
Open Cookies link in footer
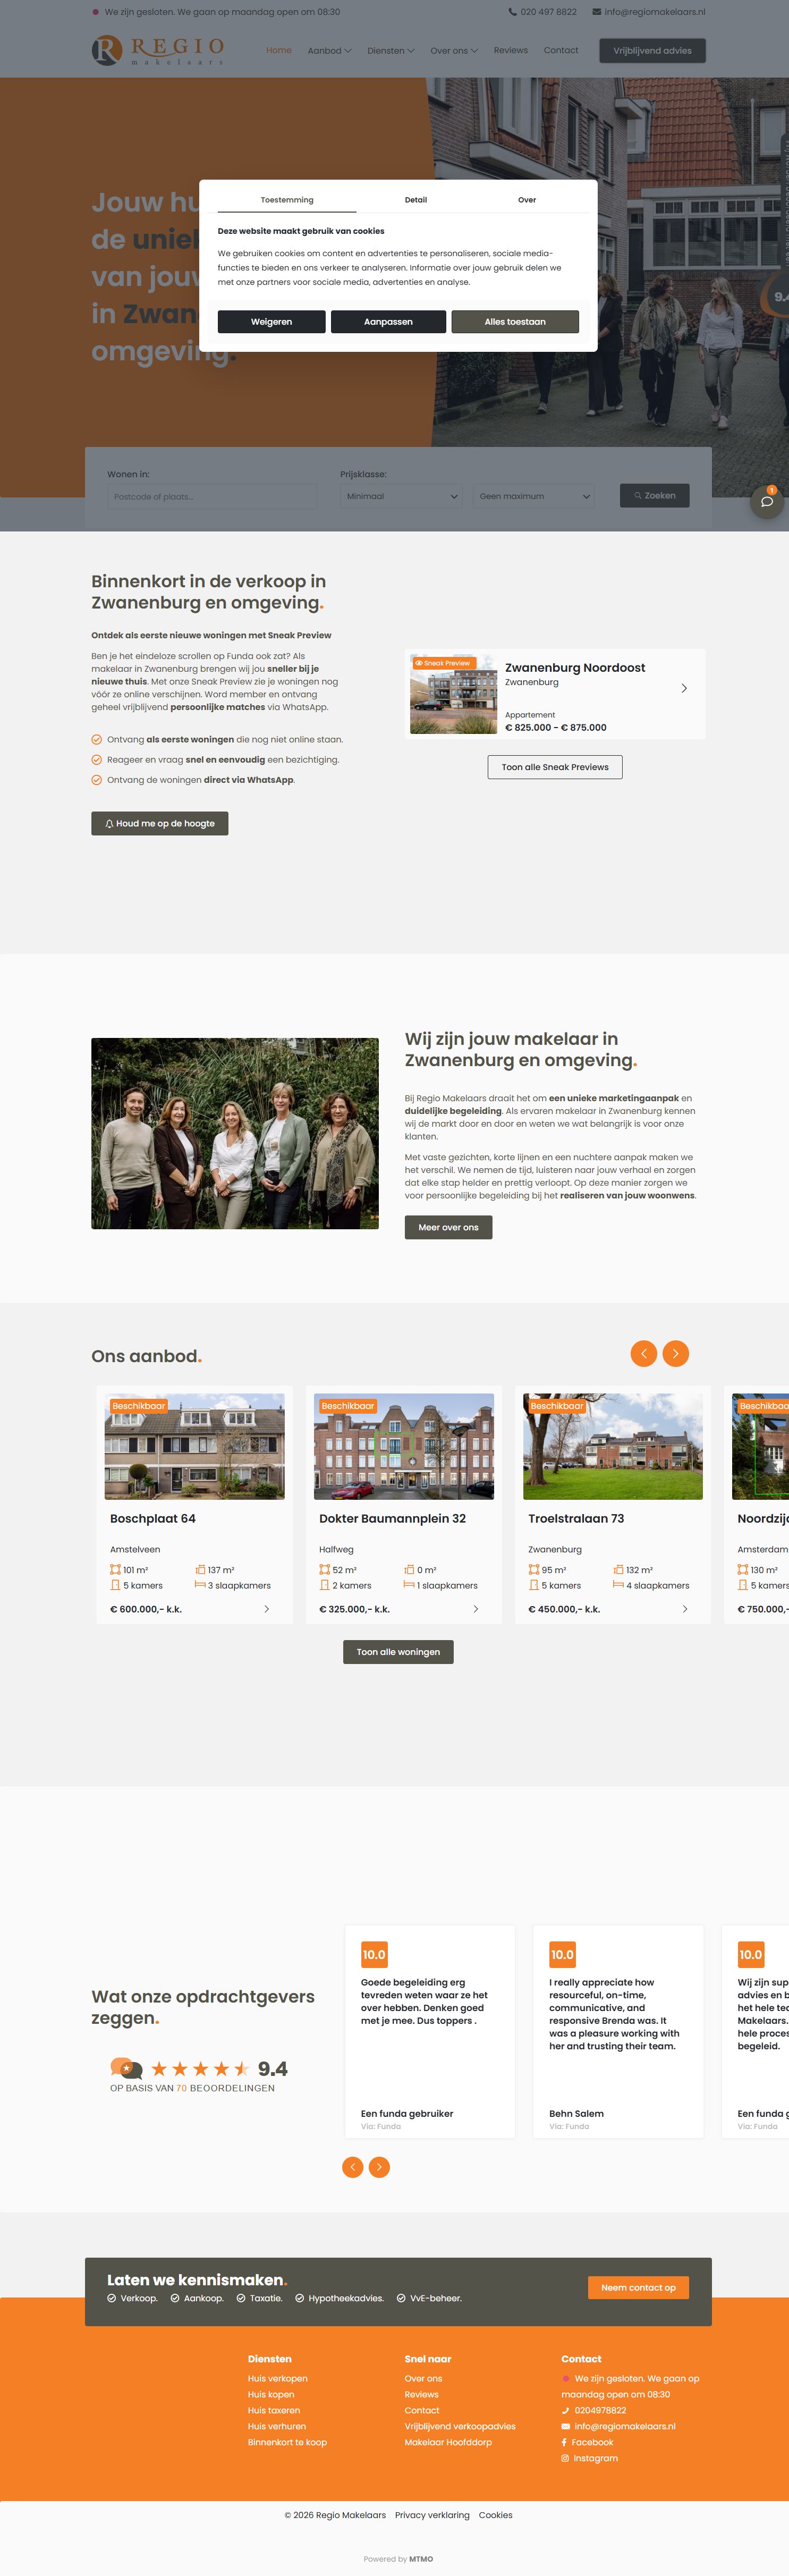pyautogui.click(x=495, y=2515)
